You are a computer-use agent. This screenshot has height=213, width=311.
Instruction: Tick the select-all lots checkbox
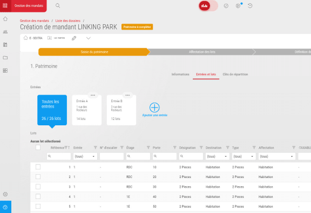point(38,147)
